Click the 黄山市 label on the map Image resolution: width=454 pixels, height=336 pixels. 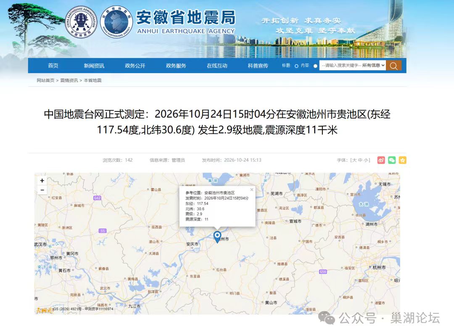tap(271, 302)
